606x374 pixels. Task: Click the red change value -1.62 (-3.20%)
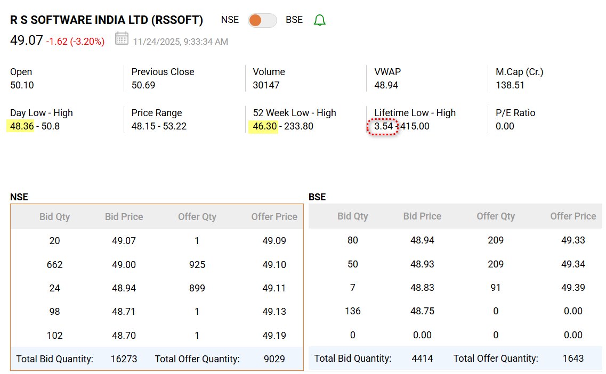[75, 42]
